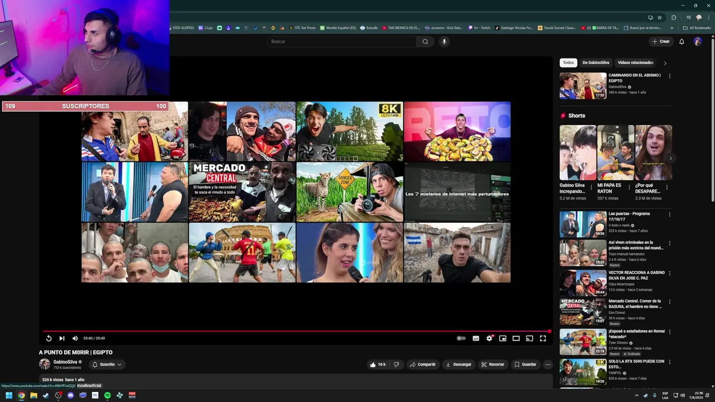715x402 pixels.
Task: Click the search magnifier button
Action: tap(425, 41)
